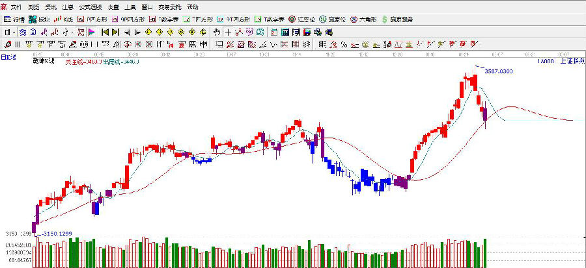Expand the dropdown arrow beside the square icon
586x268 pixels.
point(14,32)
